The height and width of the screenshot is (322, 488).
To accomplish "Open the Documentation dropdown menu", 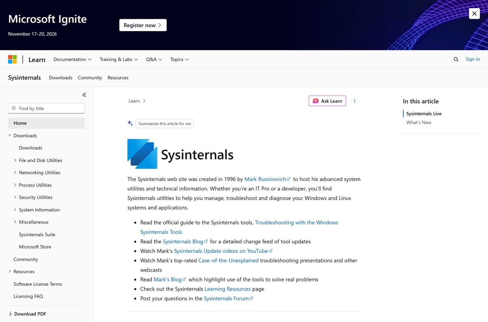I will (72, 59).
